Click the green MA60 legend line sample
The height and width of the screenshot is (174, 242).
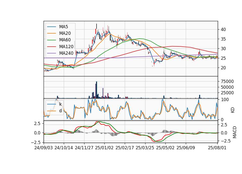point(51,40)
